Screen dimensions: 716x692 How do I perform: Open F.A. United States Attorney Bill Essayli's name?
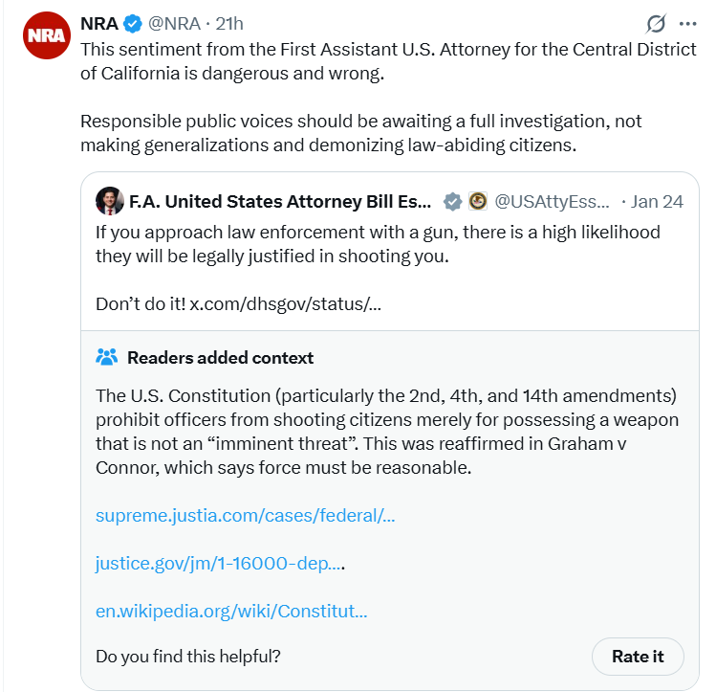coord(280,201)
